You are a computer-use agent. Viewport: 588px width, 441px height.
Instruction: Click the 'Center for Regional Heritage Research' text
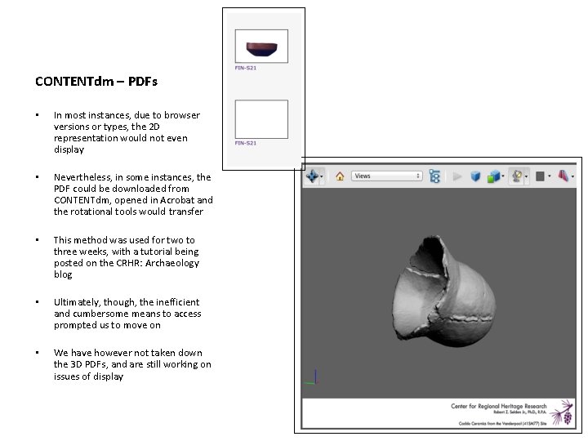click(x=499, y=406)
